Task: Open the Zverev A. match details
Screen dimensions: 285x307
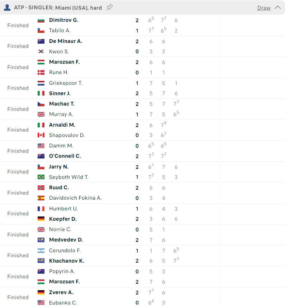Action: coord(142,297)
